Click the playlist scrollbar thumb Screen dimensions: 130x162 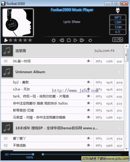pyautogui.click(x=126, y=55)
